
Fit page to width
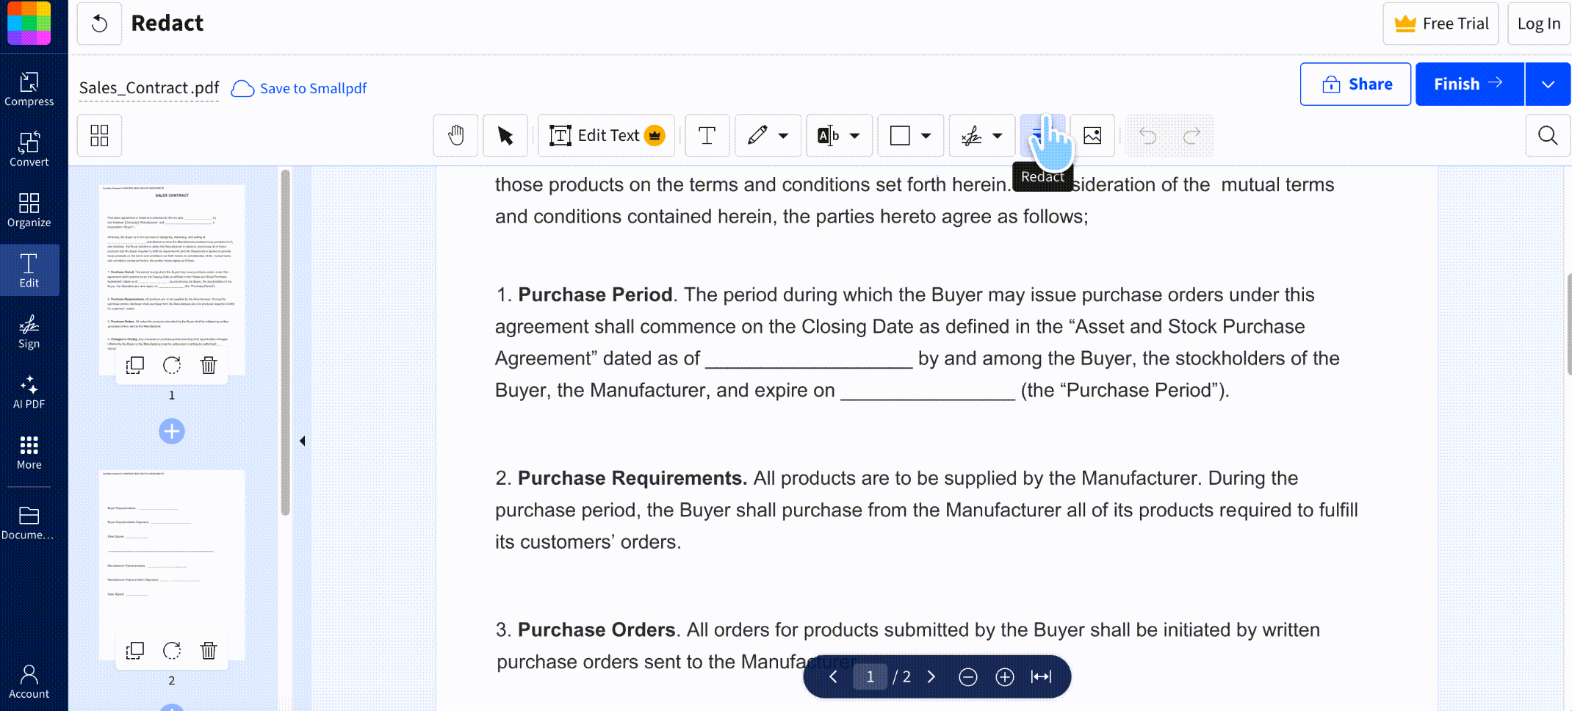pos(1042,676)
